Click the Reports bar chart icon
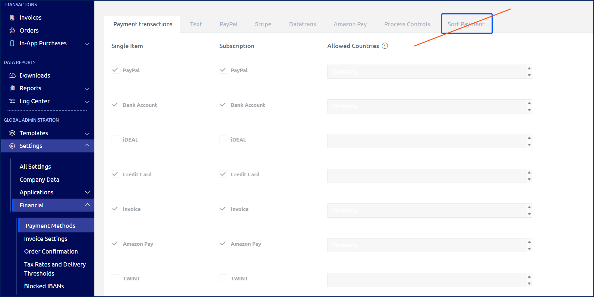 pyautogui.click(x=12, y=88)
